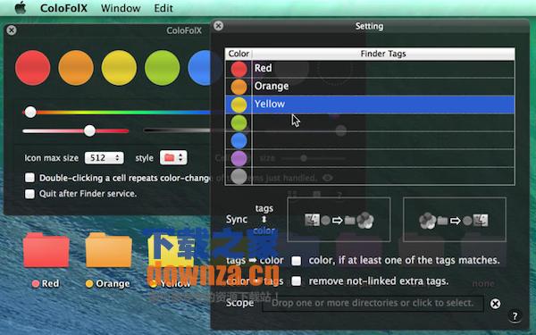Image resolution: width=536 pixels, height=335 pixels.
Task: Click the empty tag cell beside blue circle
Action: point(383,140)
